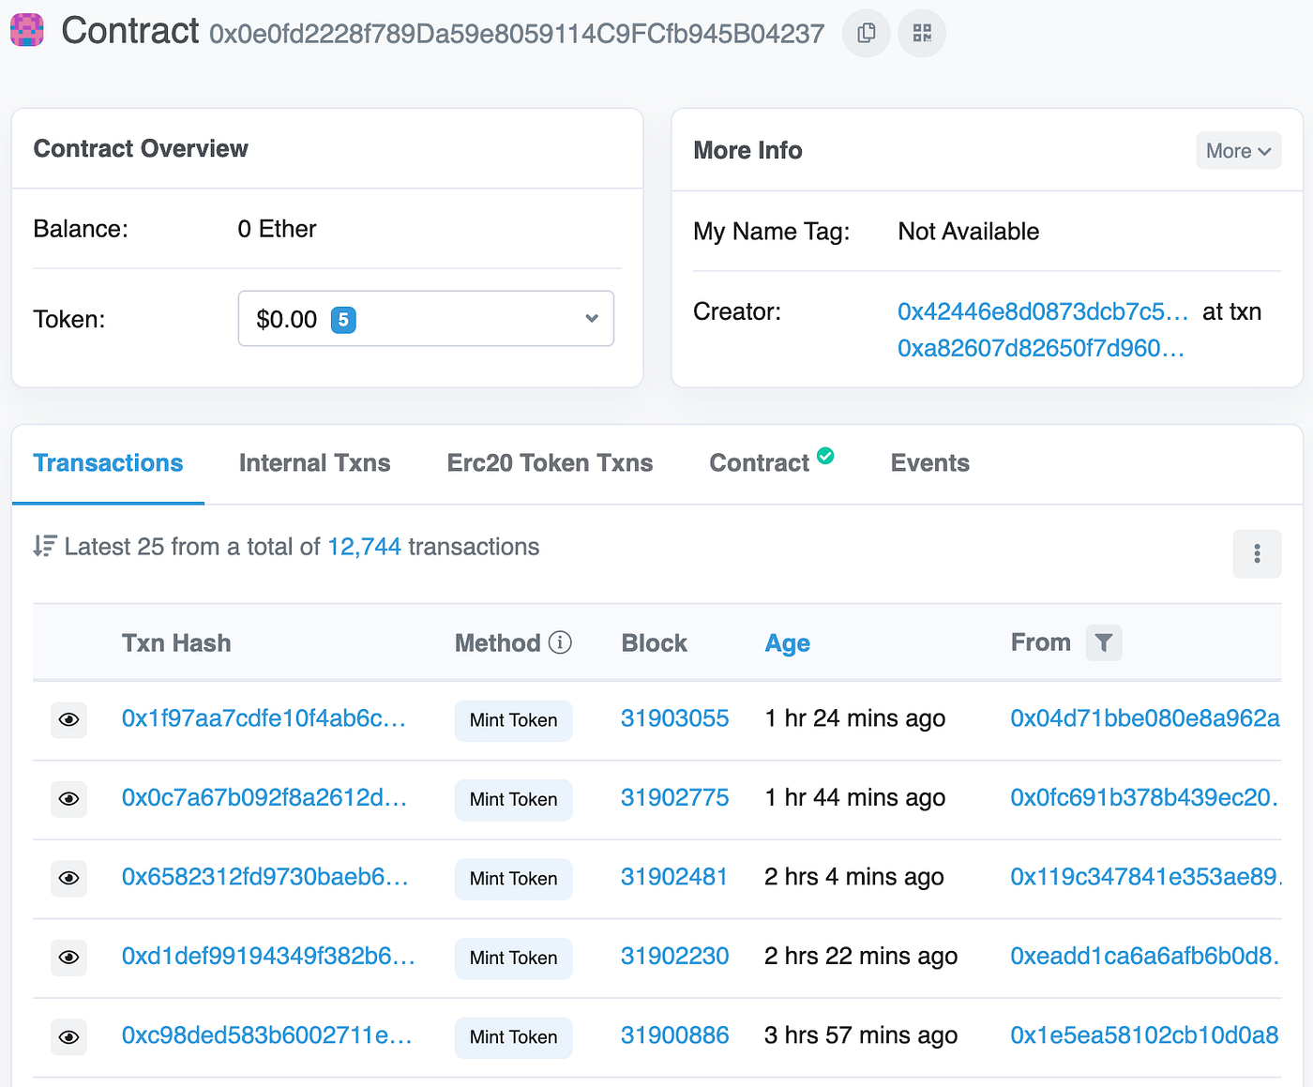Image resolution: width=1313 pixels, height=1087 pixels.
Task: Toggle the Age column header format
Action: click(787, 643)
